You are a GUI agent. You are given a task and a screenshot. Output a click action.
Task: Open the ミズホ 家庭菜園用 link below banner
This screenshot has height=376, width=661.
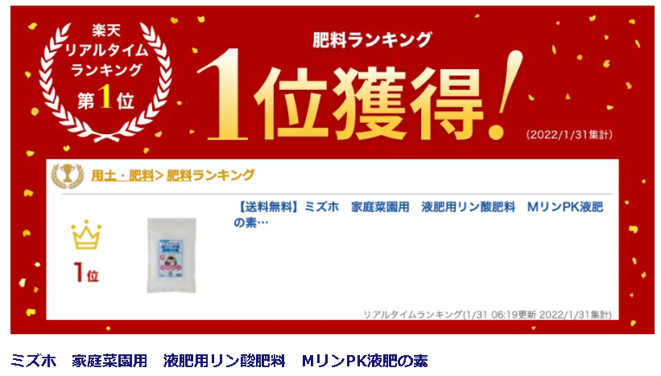(219, 361)
